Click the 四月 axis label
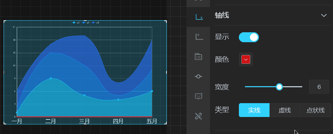 118,121
